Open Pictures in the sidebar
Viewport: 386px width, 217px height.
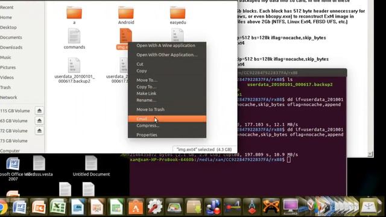click(8, 68)
